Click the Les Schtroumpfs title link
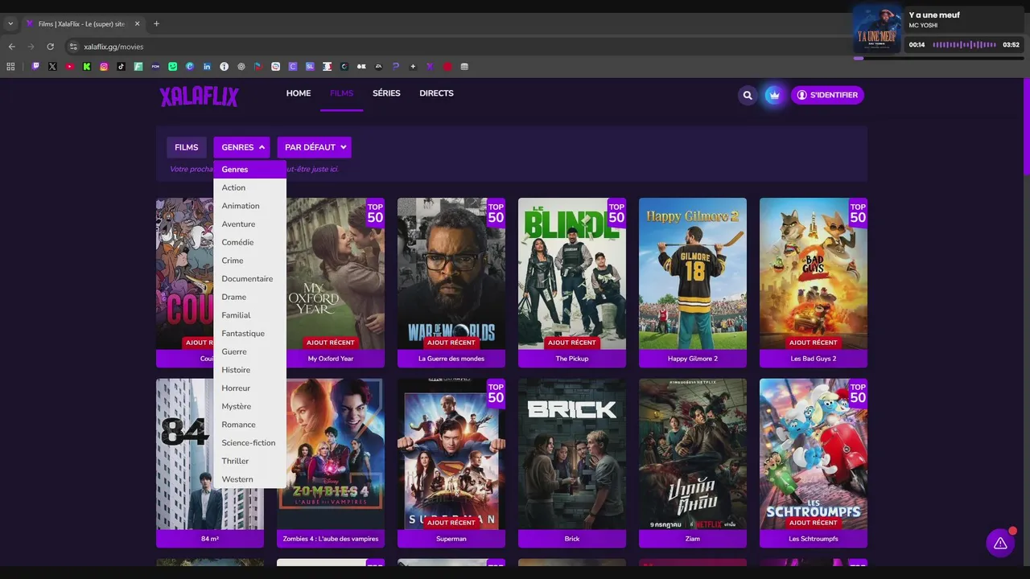The image size is (1030, 579). [x=814, y=539]
